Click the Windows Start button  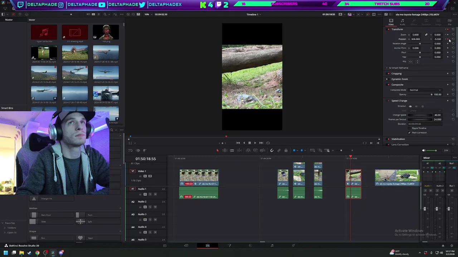tap(6, 253)
